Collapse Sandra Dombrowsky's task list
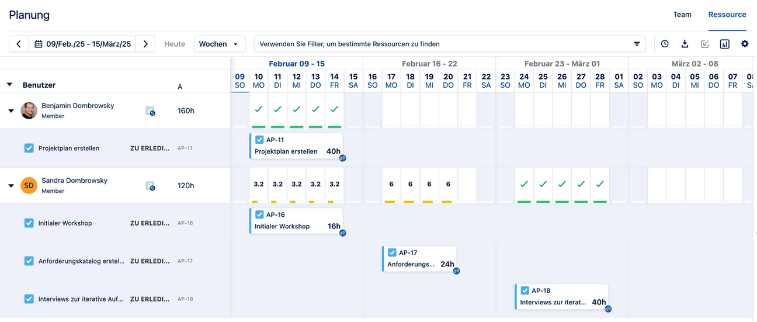757x322 pixels. coord(11,186)
